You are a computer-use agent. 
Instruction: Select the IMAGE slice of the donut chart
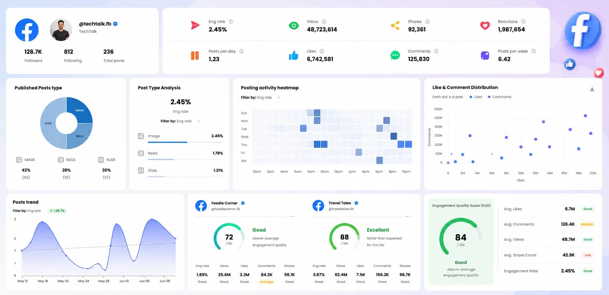[x=80, y=110]
